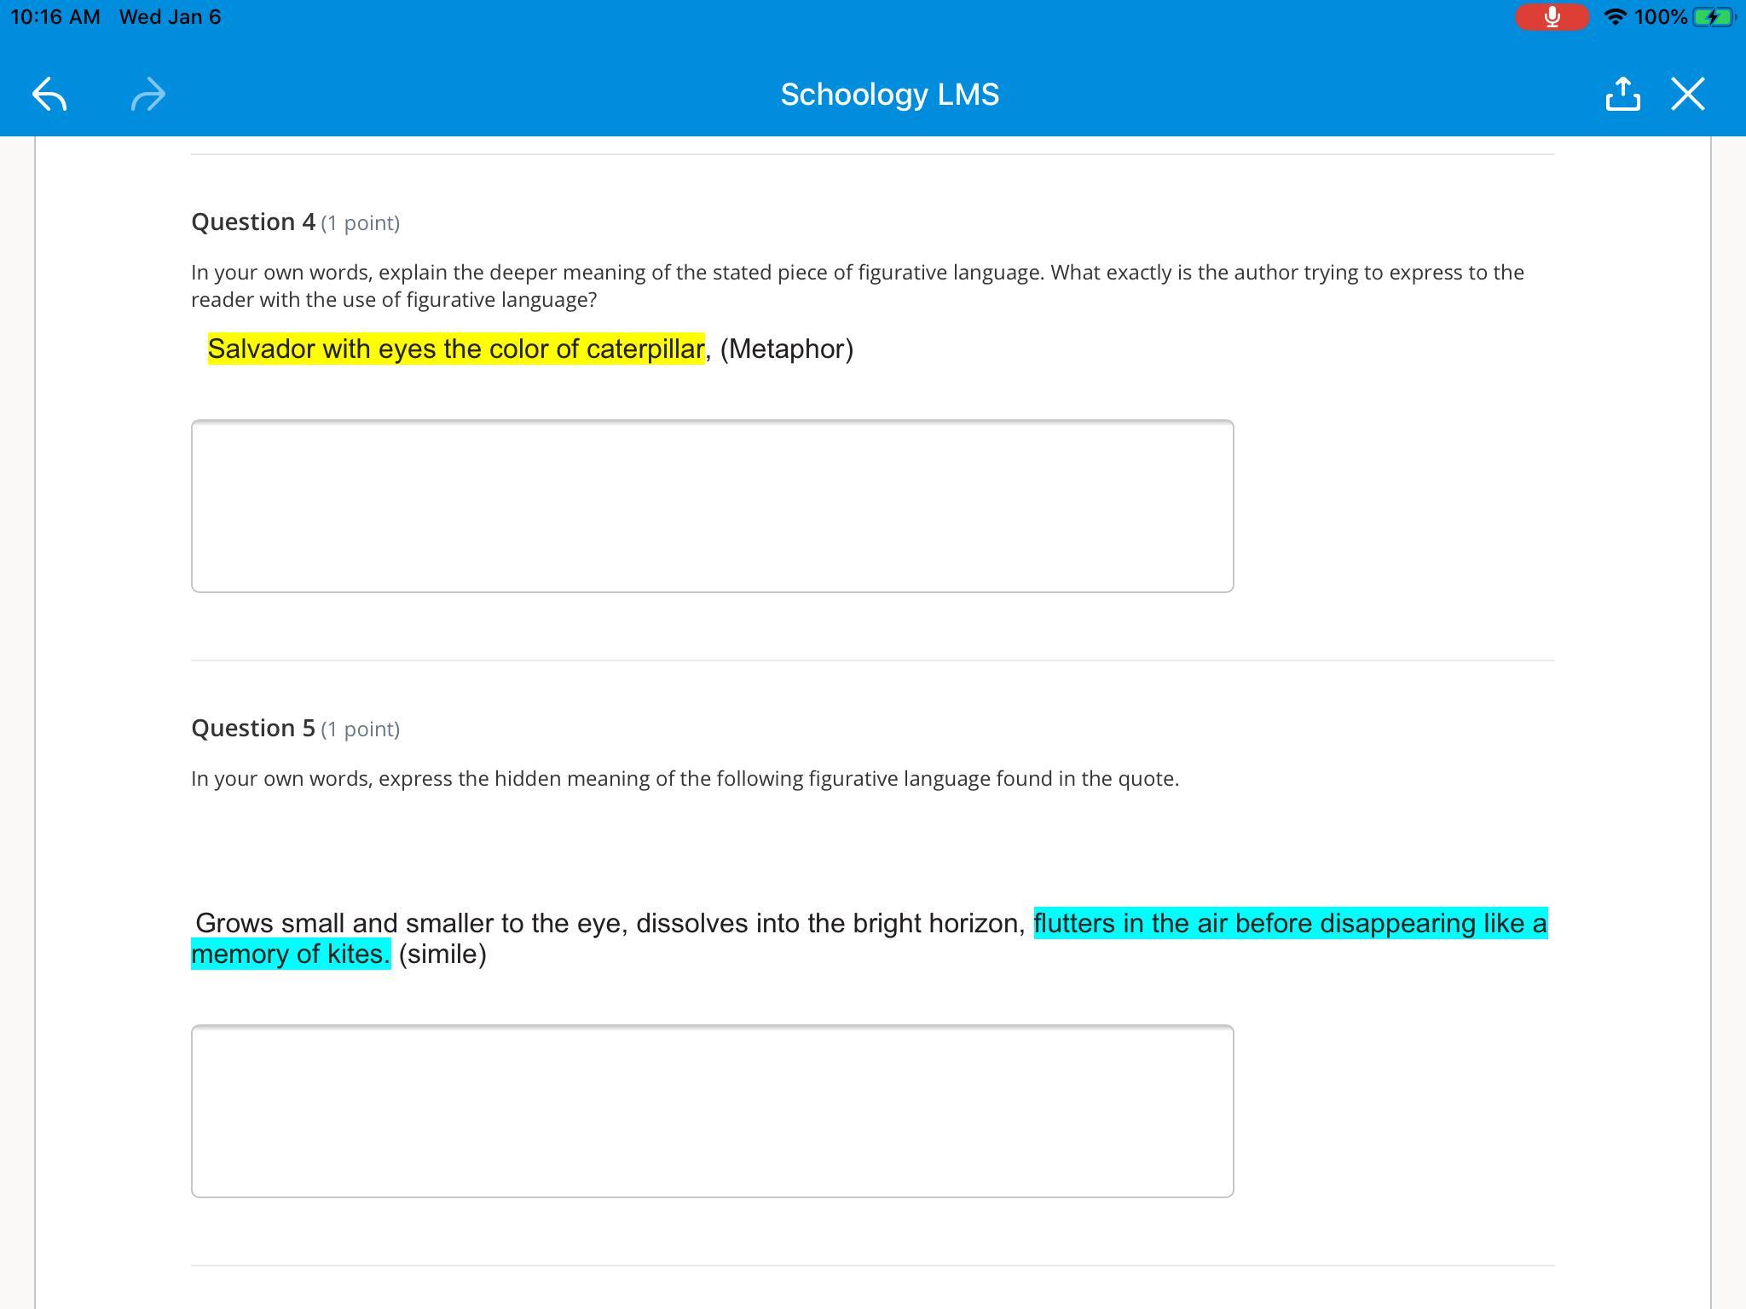Tap the back arrow icon
The image size is (1746, 1309).
[49, 94]
